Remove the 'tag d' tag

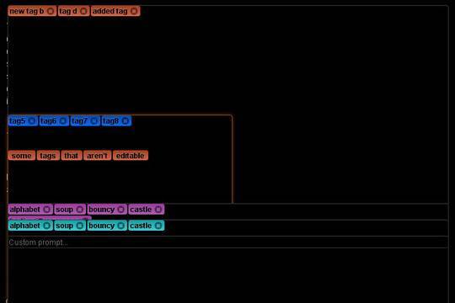(83, 11)
